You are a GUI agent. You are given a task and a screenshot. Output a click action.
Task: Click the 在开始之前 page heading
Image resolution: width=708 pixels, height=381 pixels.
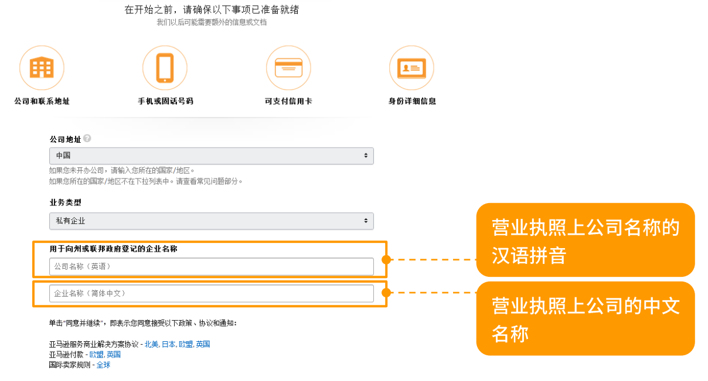tap(212, 10)
